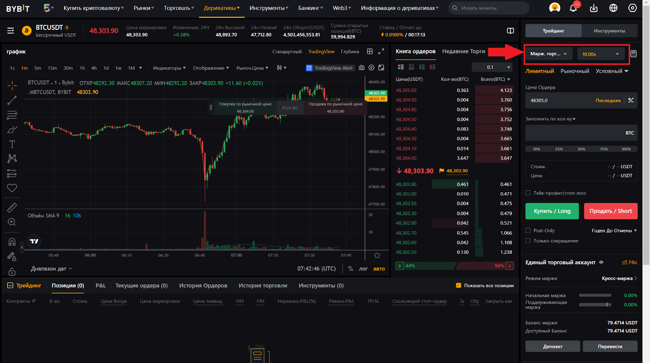
Task: Open the language globe selector
Action: (613, 8)
